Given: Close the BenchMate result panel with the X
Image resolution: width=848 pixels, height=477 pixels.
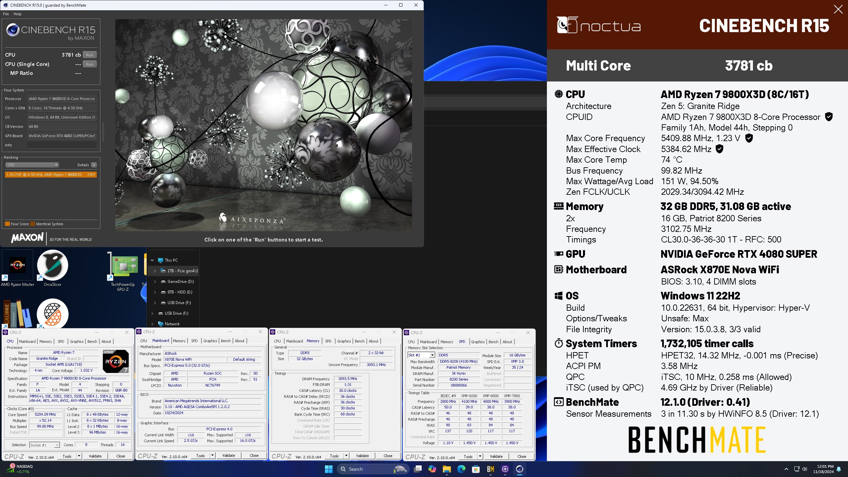Looking at the screenshot, I should click(x=838, y=9).
